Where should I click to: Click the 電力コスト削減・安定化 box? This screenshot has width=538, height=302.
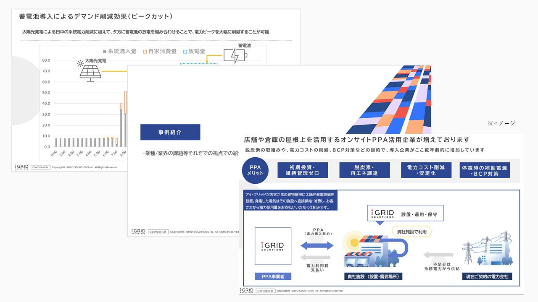(426, 170)
